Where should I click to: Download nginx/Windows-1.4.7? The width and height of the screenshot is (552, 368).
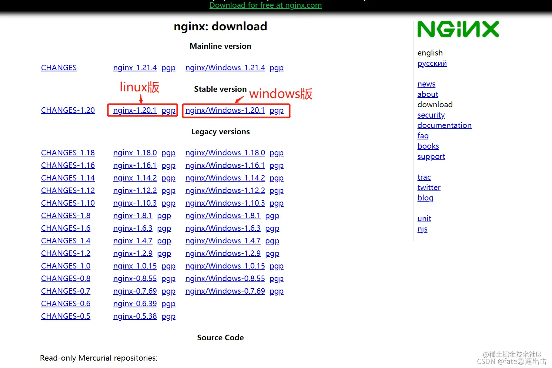223,241
